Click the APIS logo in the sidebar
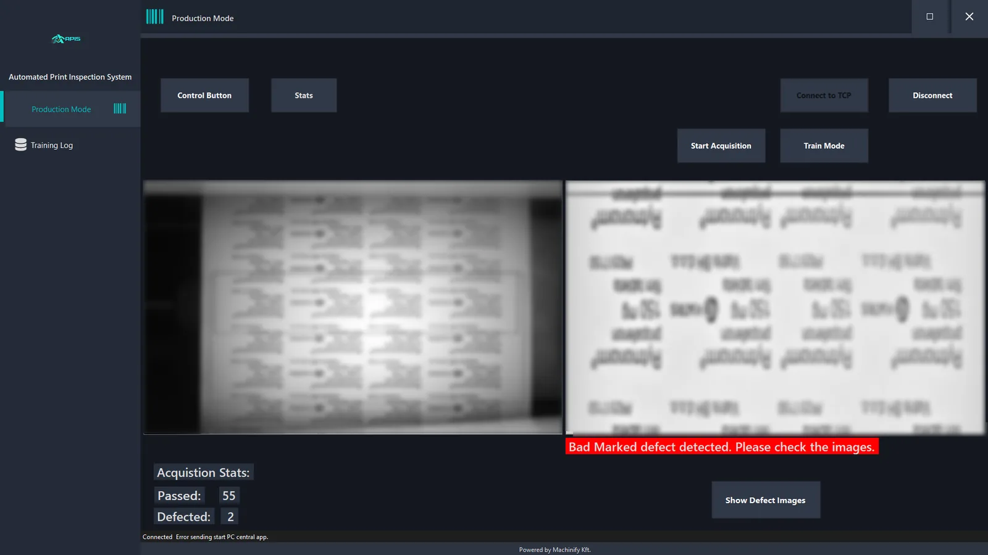The height and width of the screenshot is (555, 988). (66, 39)
